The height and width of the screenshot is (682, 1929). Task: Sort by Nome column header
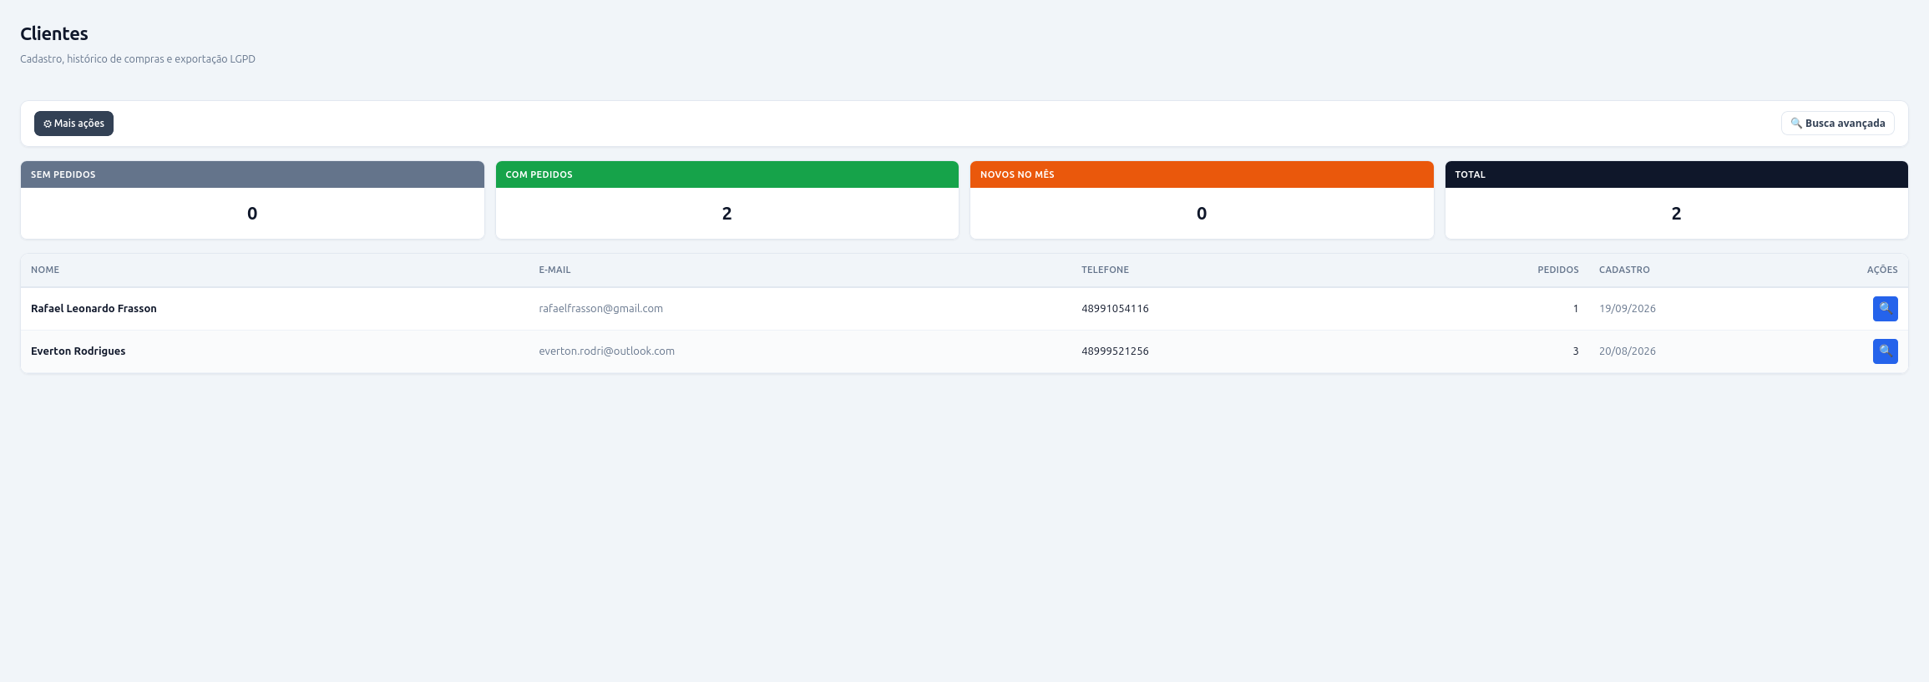point(45,270)
